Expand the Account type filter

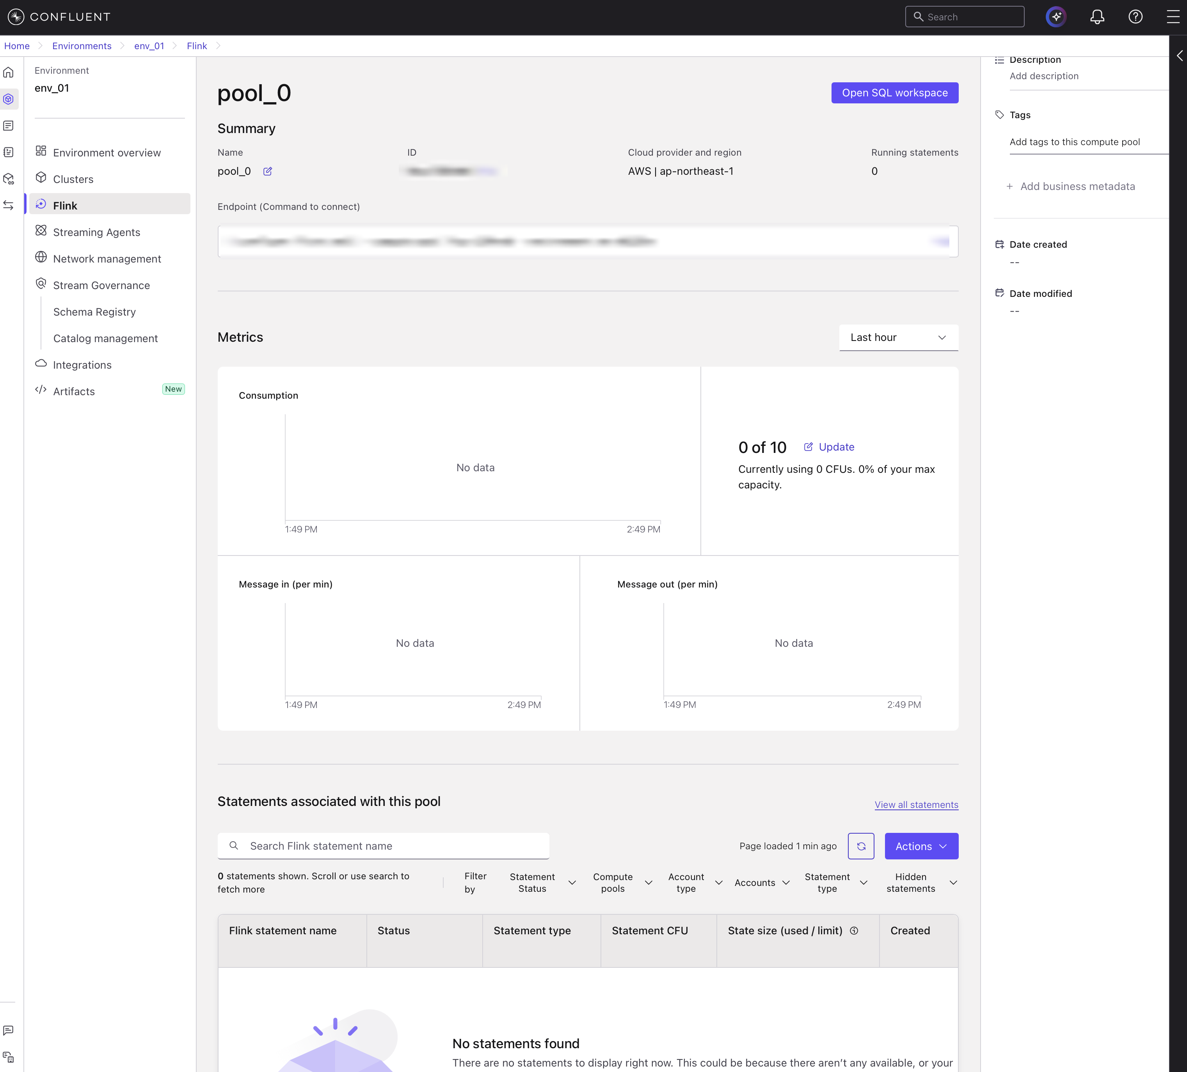click(x=695, y=882)
